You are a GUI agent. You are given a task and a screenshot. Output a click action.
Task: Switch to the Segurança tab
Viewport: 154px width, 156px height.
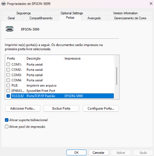[23, 13]
